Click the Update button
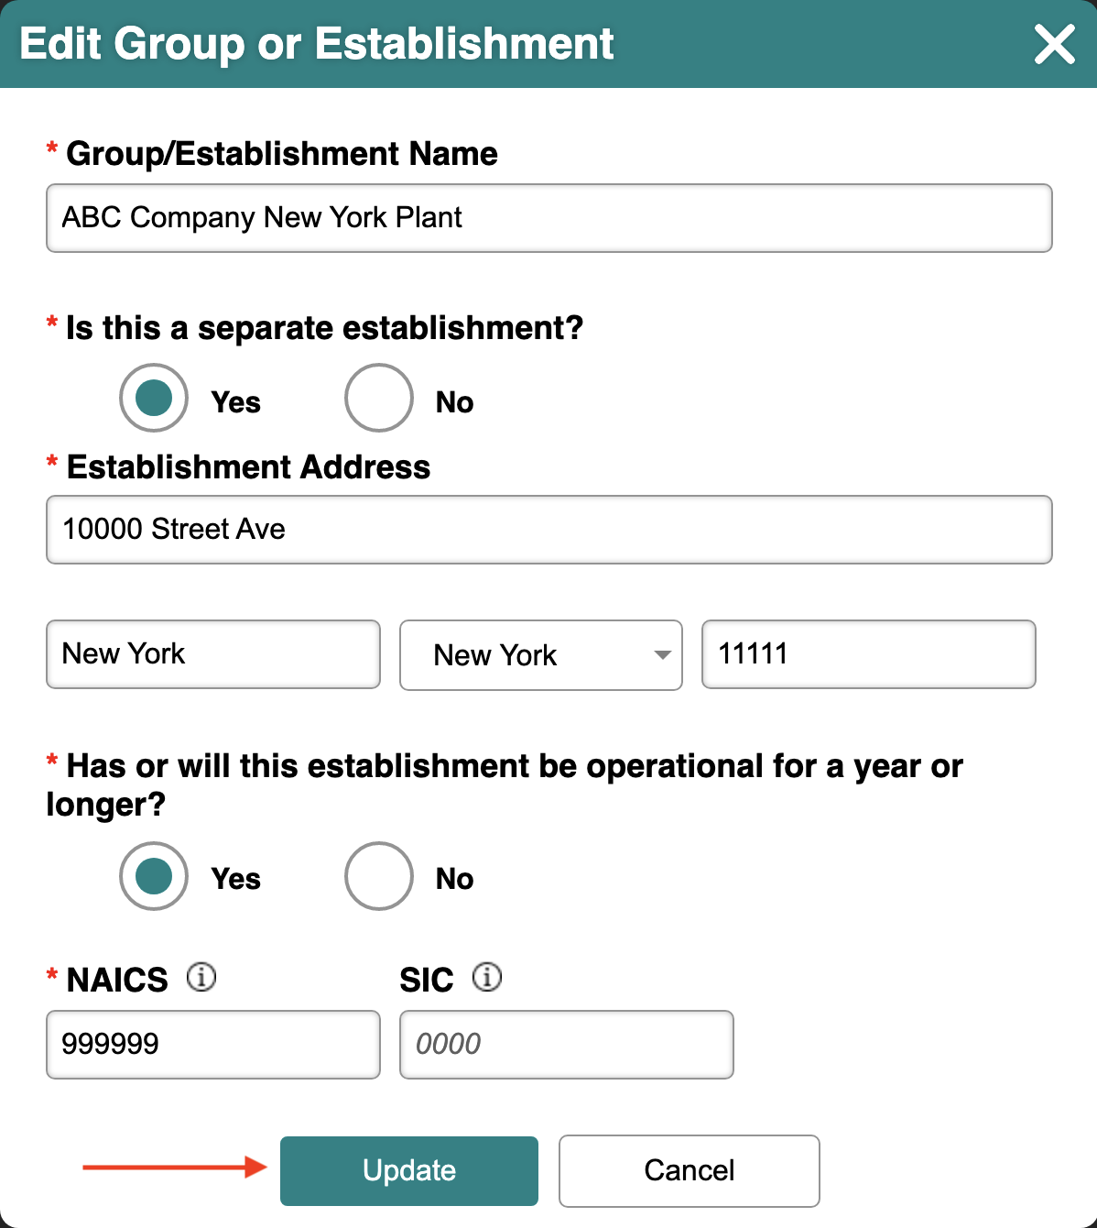1097x1228 pixels. pyautogui.click(x=409, y=1171)
